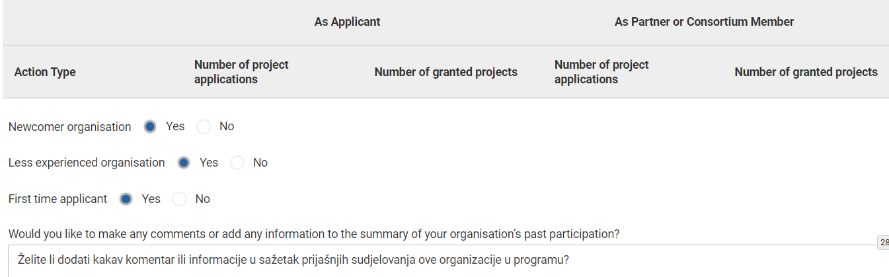The image size is (889, 277).
Task: Click the First time applicant label
Action: click(x=58, y=199)
